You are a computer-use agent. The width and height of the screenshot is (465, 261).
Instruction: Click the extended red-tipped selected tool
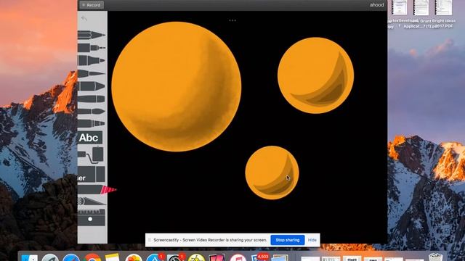click(97, 190)
